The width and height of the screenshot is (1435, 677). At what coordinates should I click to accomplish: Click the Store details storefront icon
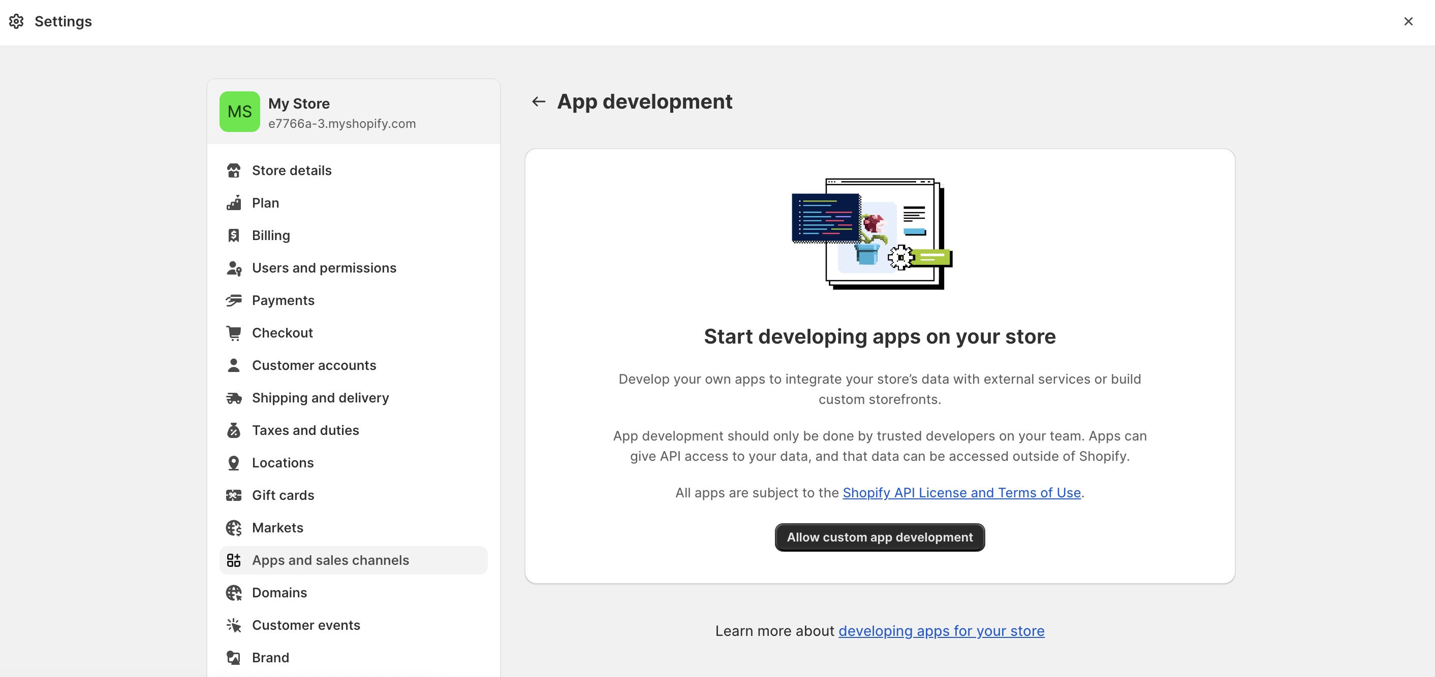point(233,170)
